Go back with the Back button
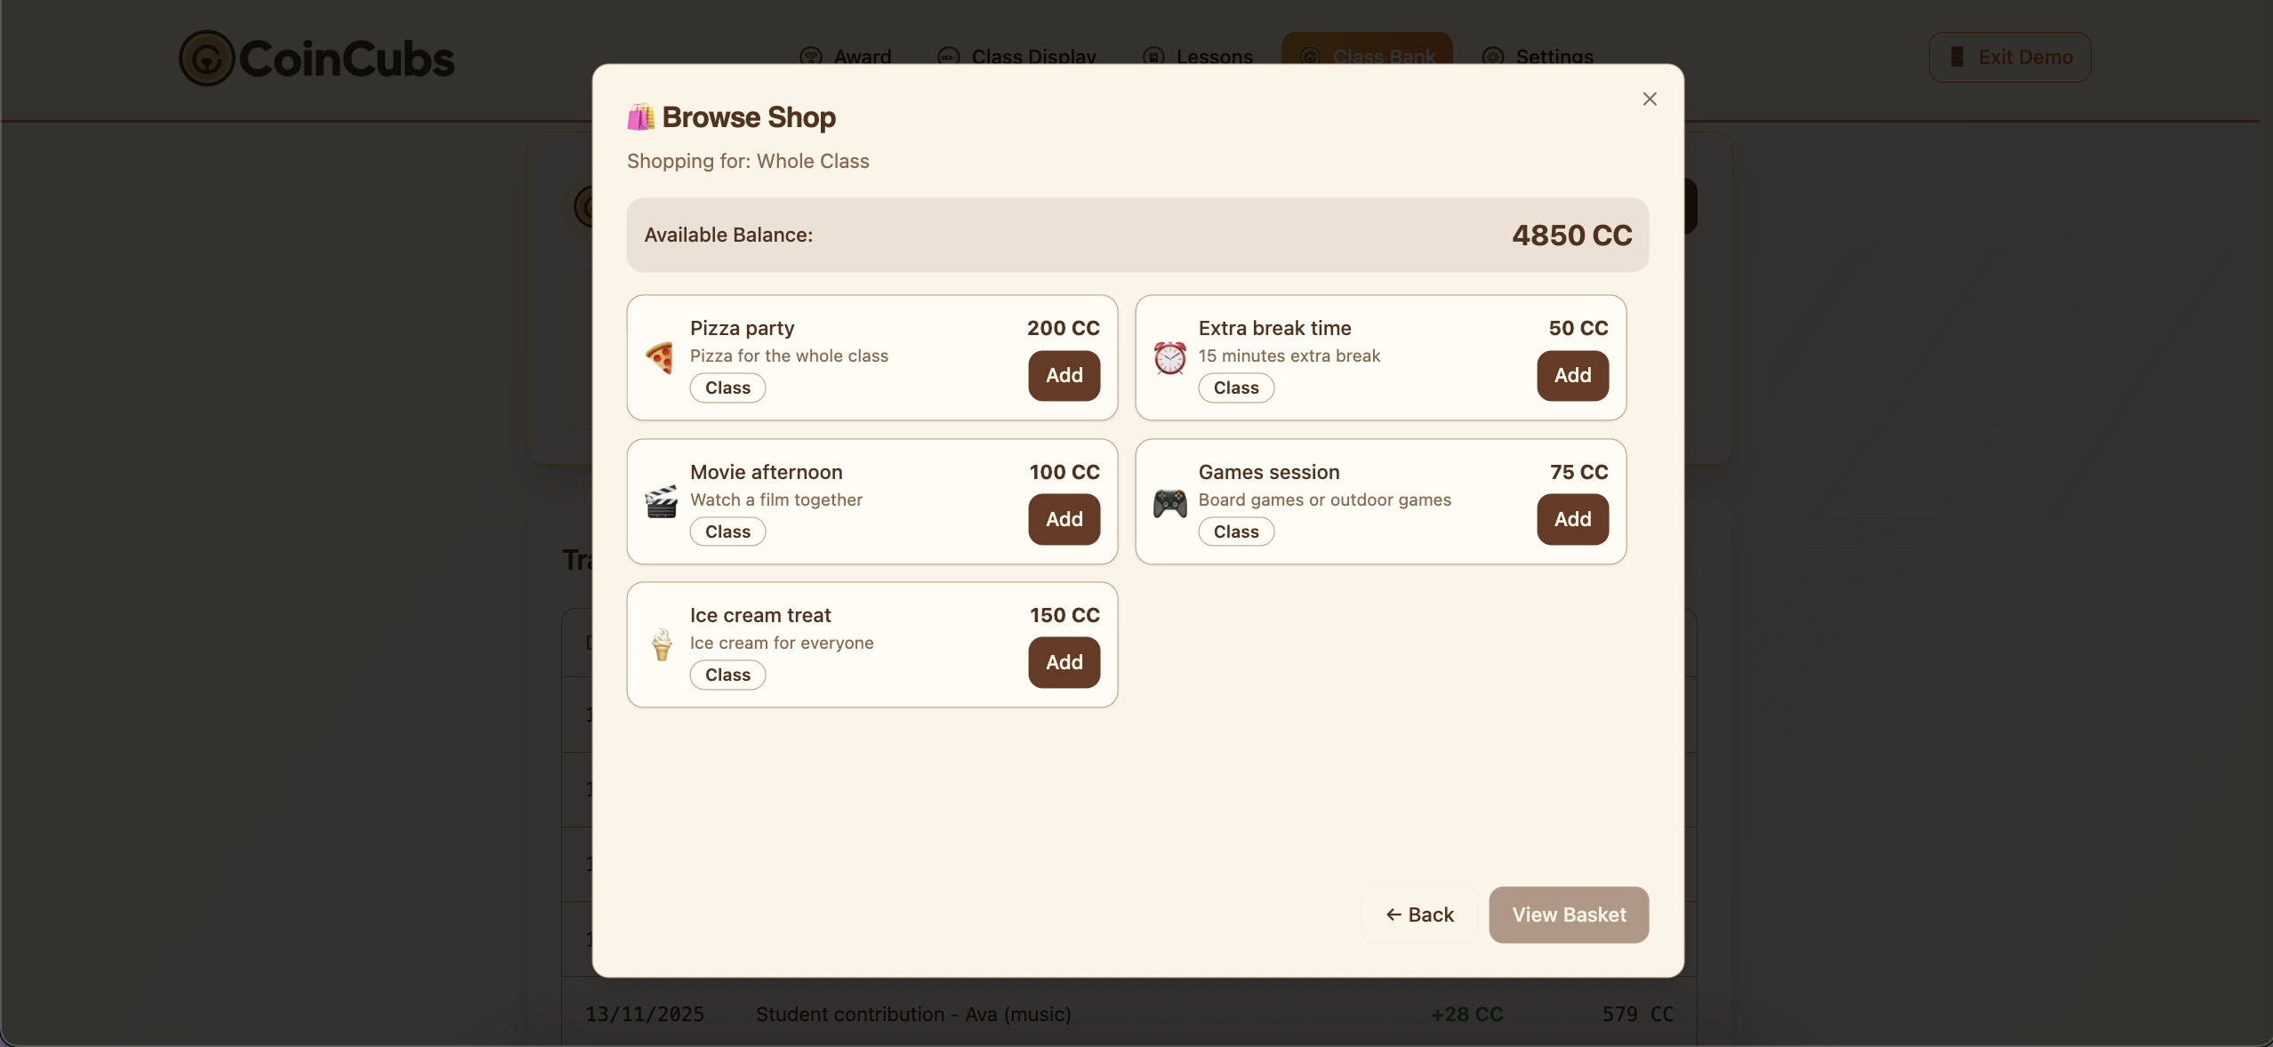 1419,915
